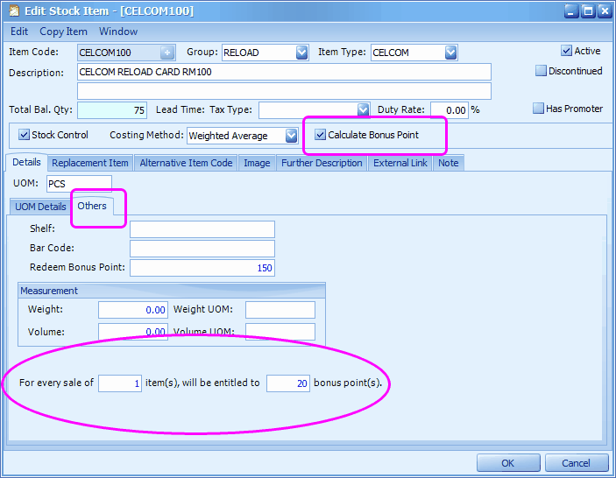Screen dimensions: 616x478
Task: Click the Description field with CELCOM RELOAD CARD
Action: [284, 72]
